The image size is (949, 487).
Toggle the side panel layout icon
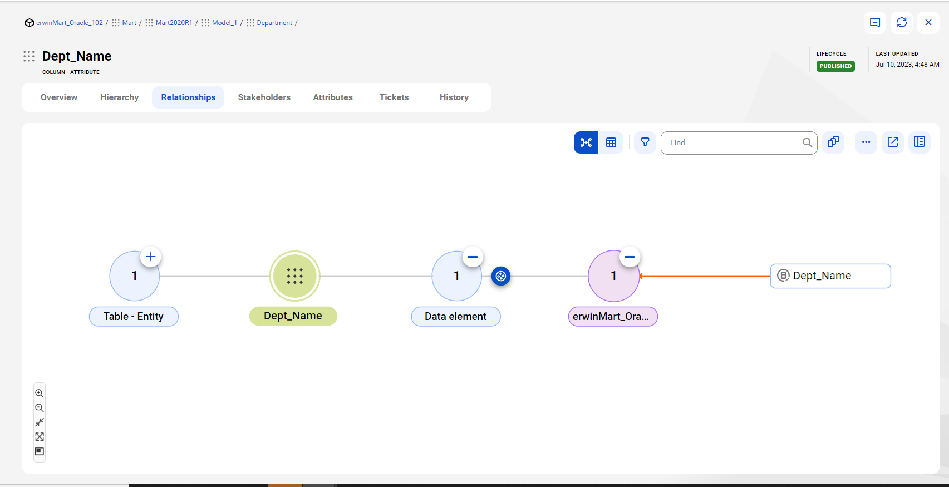920,142
